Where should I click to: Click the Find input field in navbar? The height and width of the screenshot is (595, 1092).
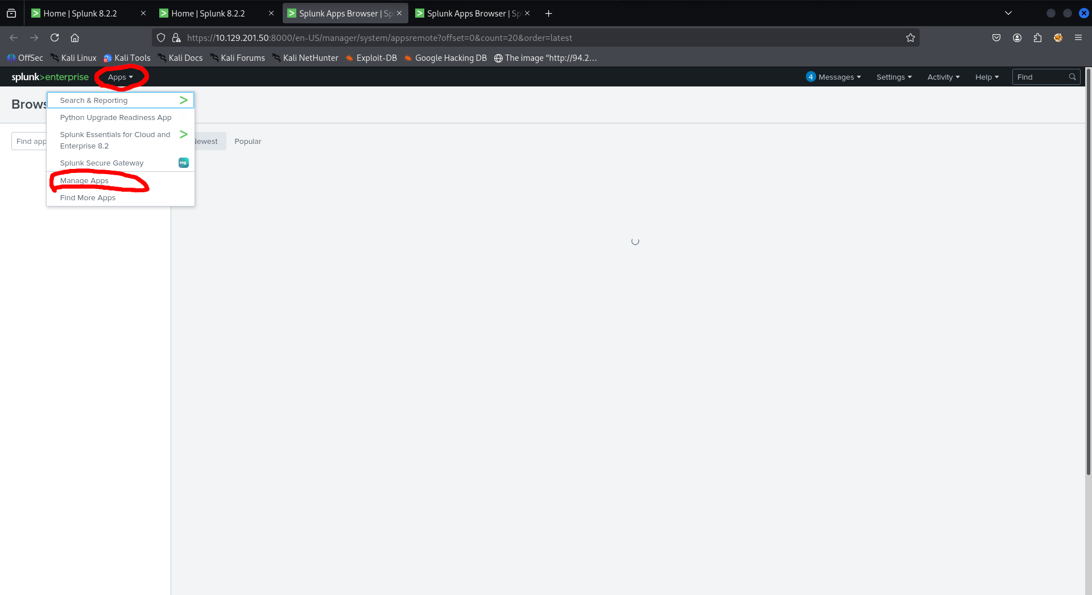1039,77
